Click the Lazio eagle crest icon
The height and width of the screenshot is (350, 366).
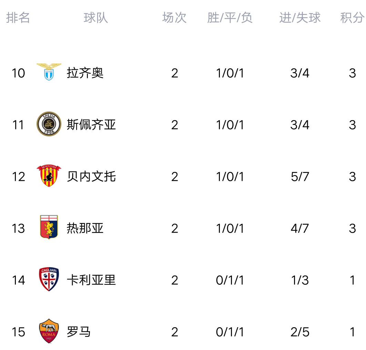coord(49,72)
